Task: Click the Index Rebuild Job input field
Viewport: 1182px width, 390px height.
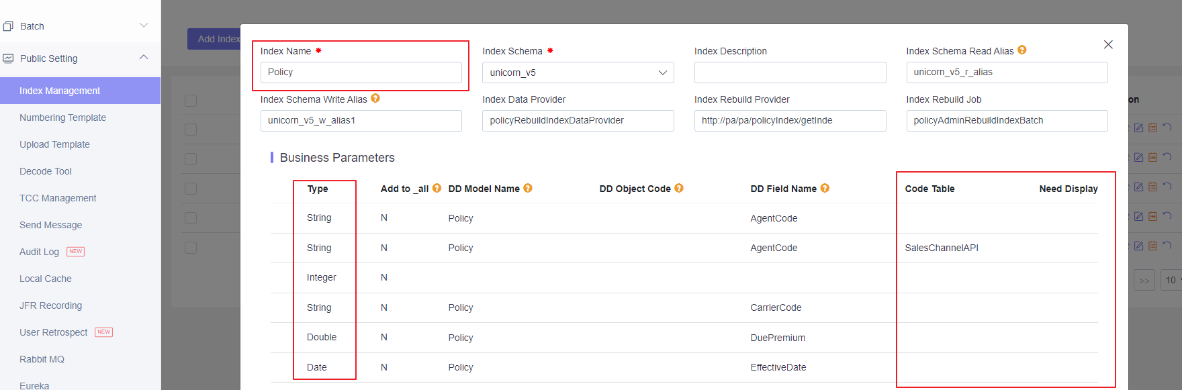Action: tap(1007, 121)
